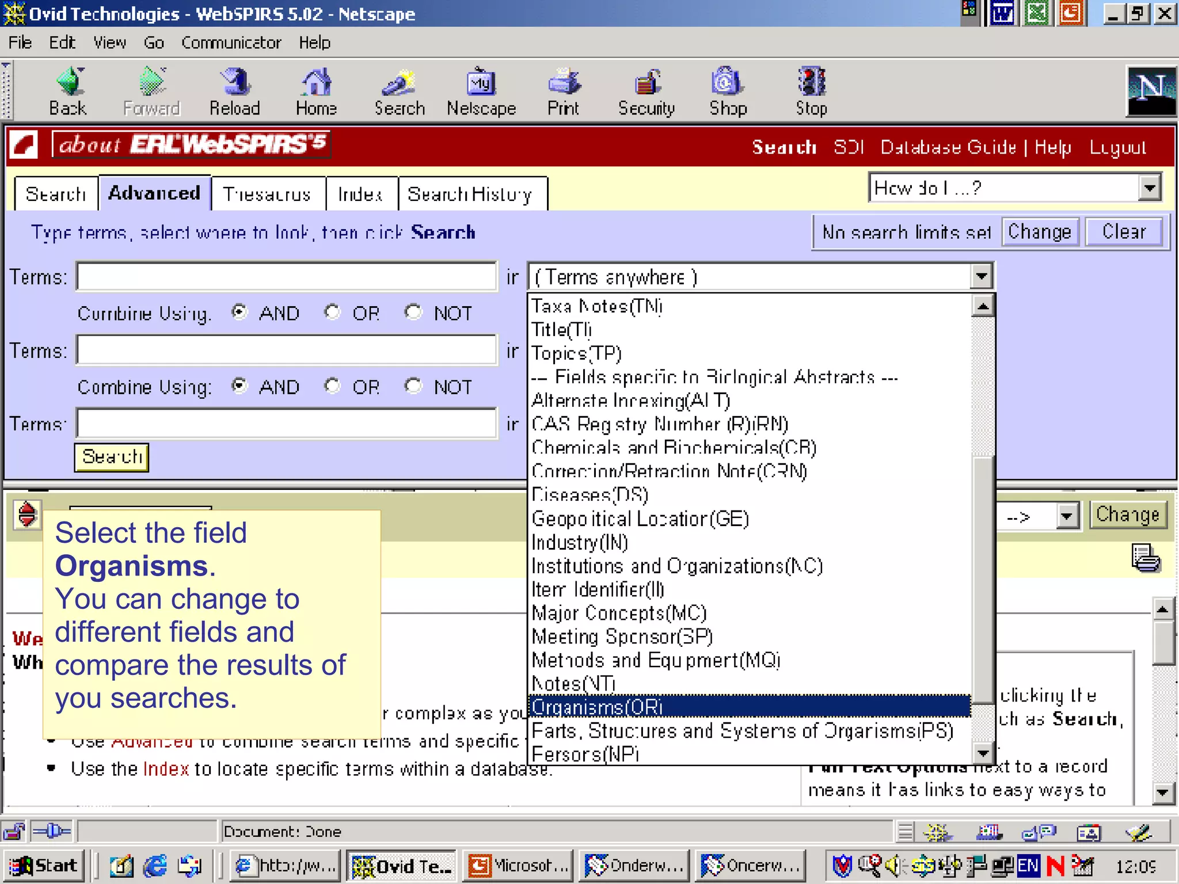The image size is (1179, 884).
Task: Click the second Terms input field
Action: tap(287, 350)
